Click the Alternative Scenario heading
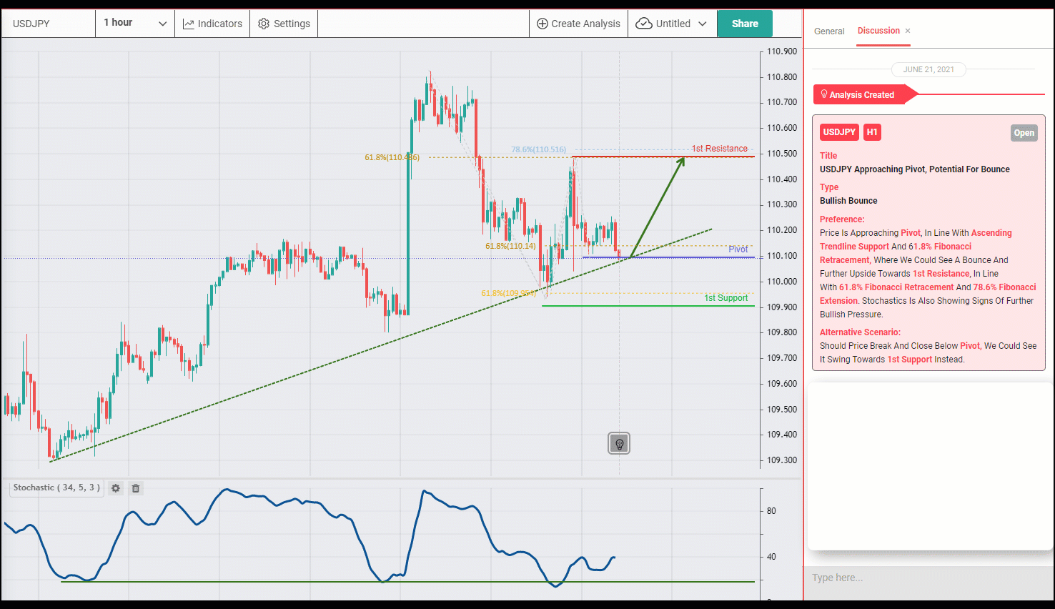This screenshot has height=609, width=1055. 860,332
